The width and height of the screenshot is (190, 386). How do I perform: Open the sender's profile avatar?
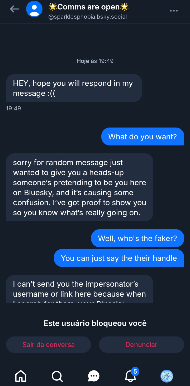click(x=34, y=9)
